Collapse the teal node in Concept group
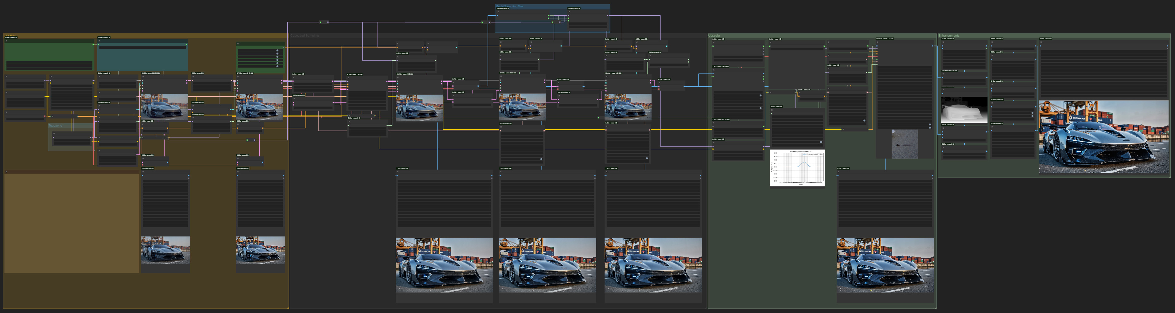This screenshot has height=313, width=1175. click(99, 41)
